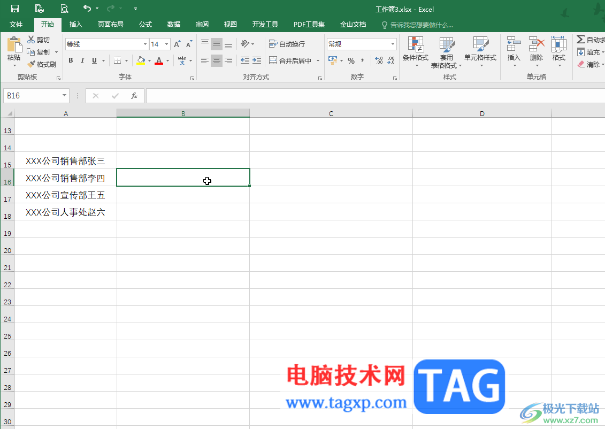The image size is (605, 429).
Task: Apply the red font color A
Action: point(158,60)
